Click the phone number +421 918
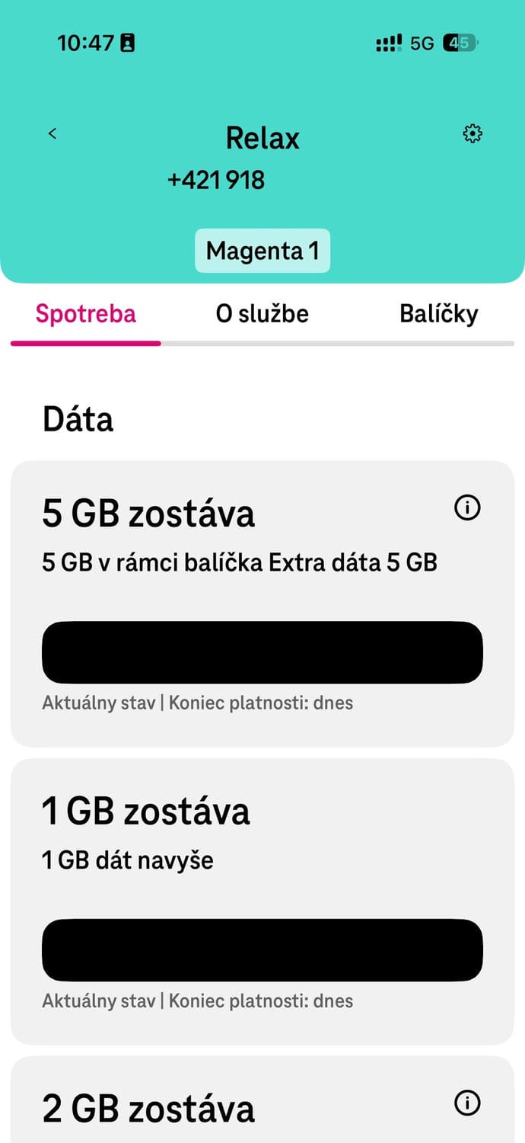This screenshot has width=525, height=1143. point(217,180)
